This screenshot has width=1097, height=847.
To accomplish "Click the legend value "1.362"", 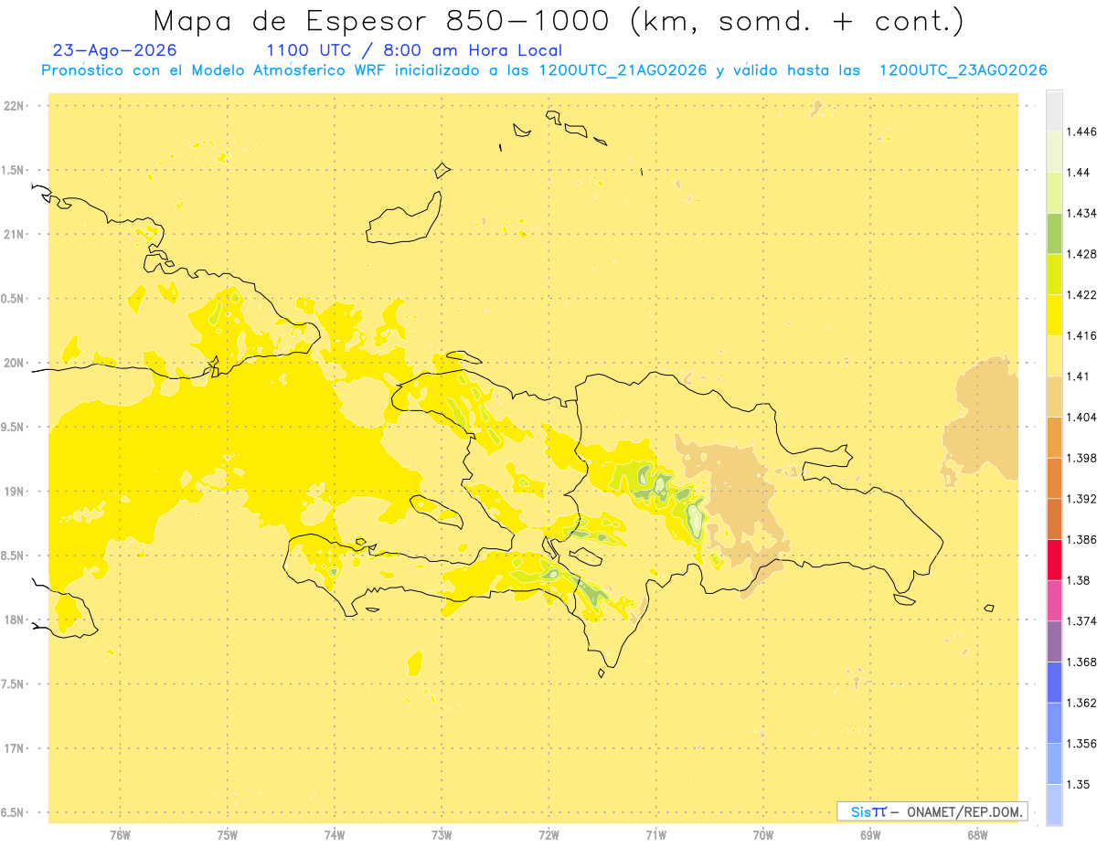I will 1081,703.
